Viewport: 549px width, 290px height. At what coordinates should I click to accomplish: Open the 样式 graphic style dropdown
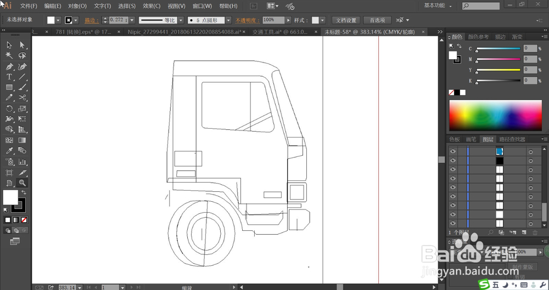tap(322, 20)
